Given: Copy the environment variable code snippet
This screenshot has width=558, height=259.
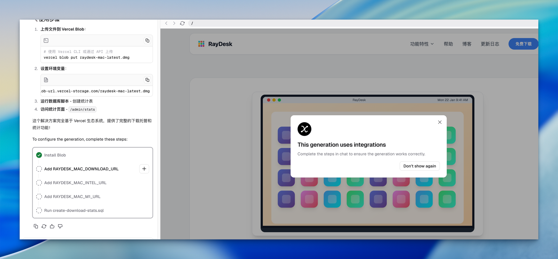Looking at the screenshot, I should [147, 80].
